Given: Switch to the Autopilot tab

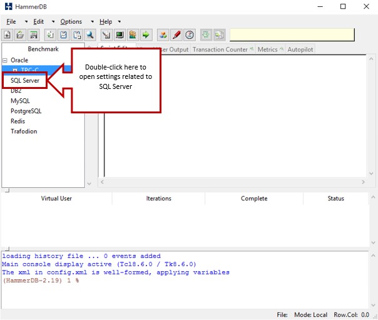Looking at the screenshot, I should point(300,49).
